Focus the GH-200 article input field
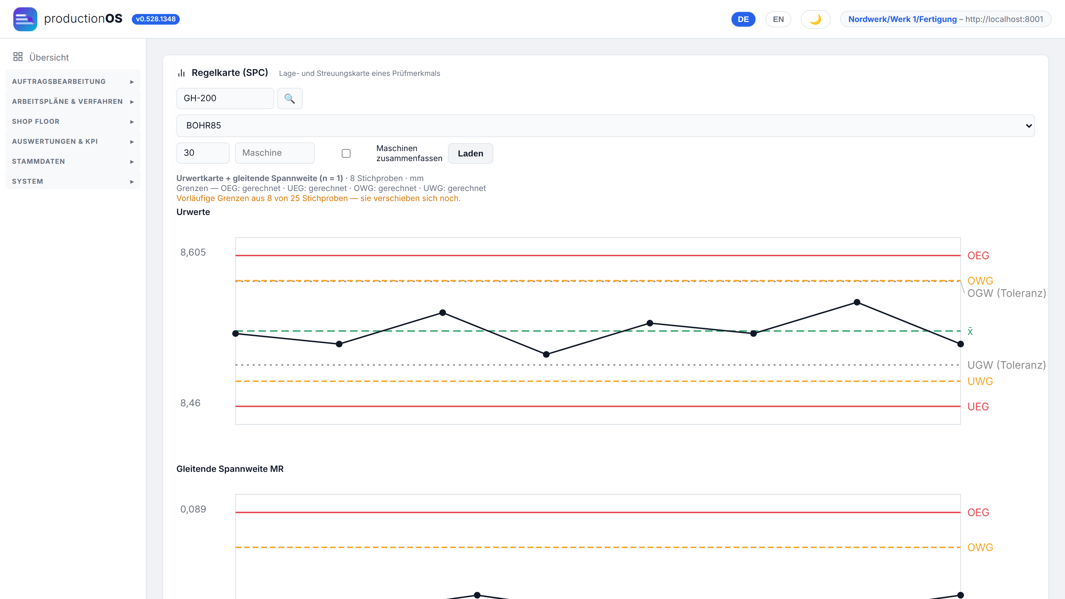The width and height of the screenshot is (1065, 599). (x=225, y=99)
